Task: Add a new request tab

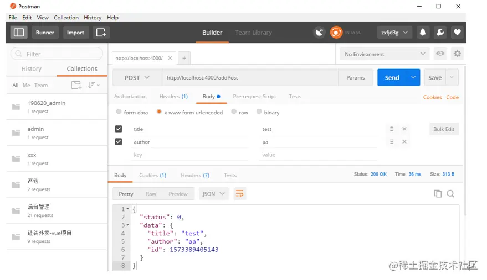Action: click(184, 58)
